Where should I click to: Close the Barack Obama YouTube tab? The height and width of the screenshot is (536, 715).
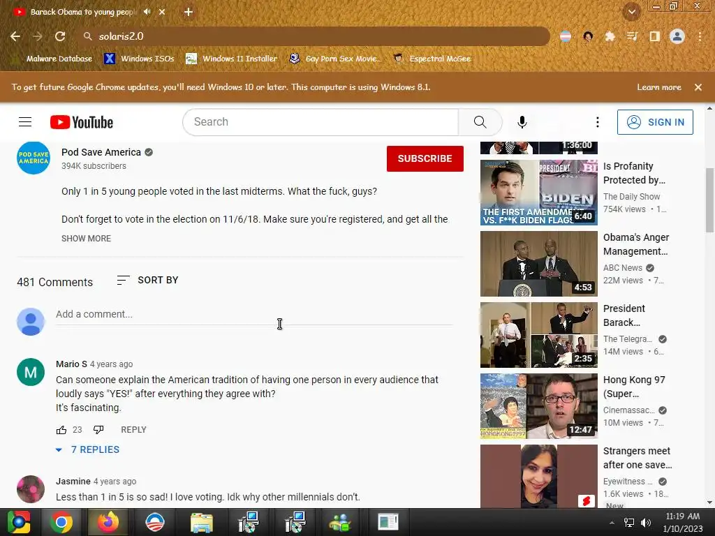pyautogui.click(x=162, y=12)
